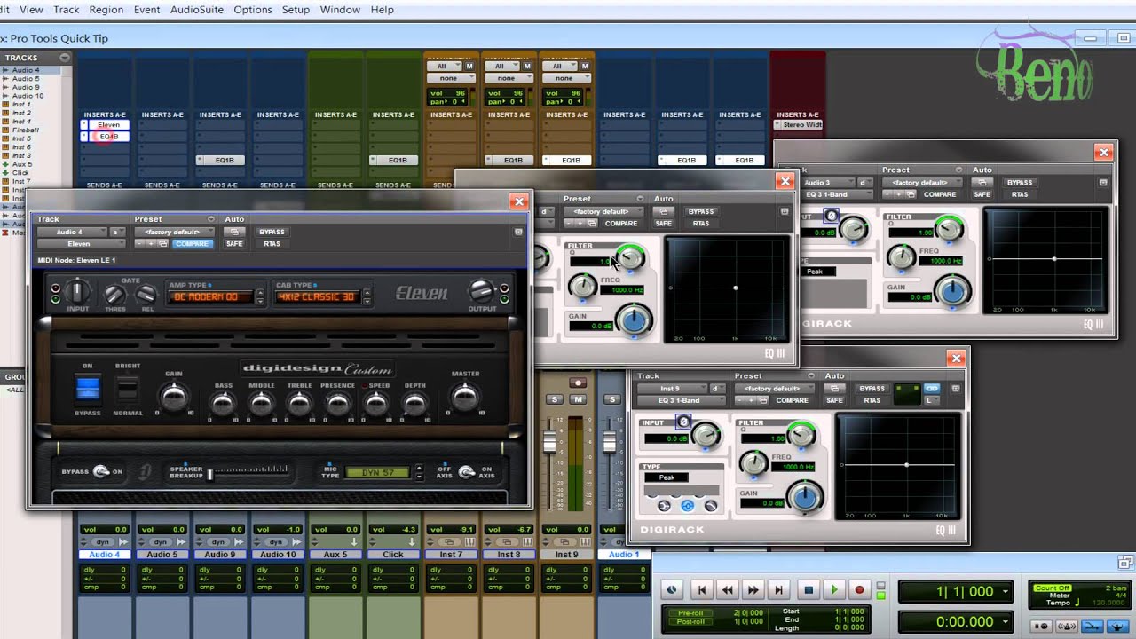Image resolution: width=1136 pixels, height=639 pixels.
Task: Toggle Count Off in the transport display
Action: (x=1053, y=588)
